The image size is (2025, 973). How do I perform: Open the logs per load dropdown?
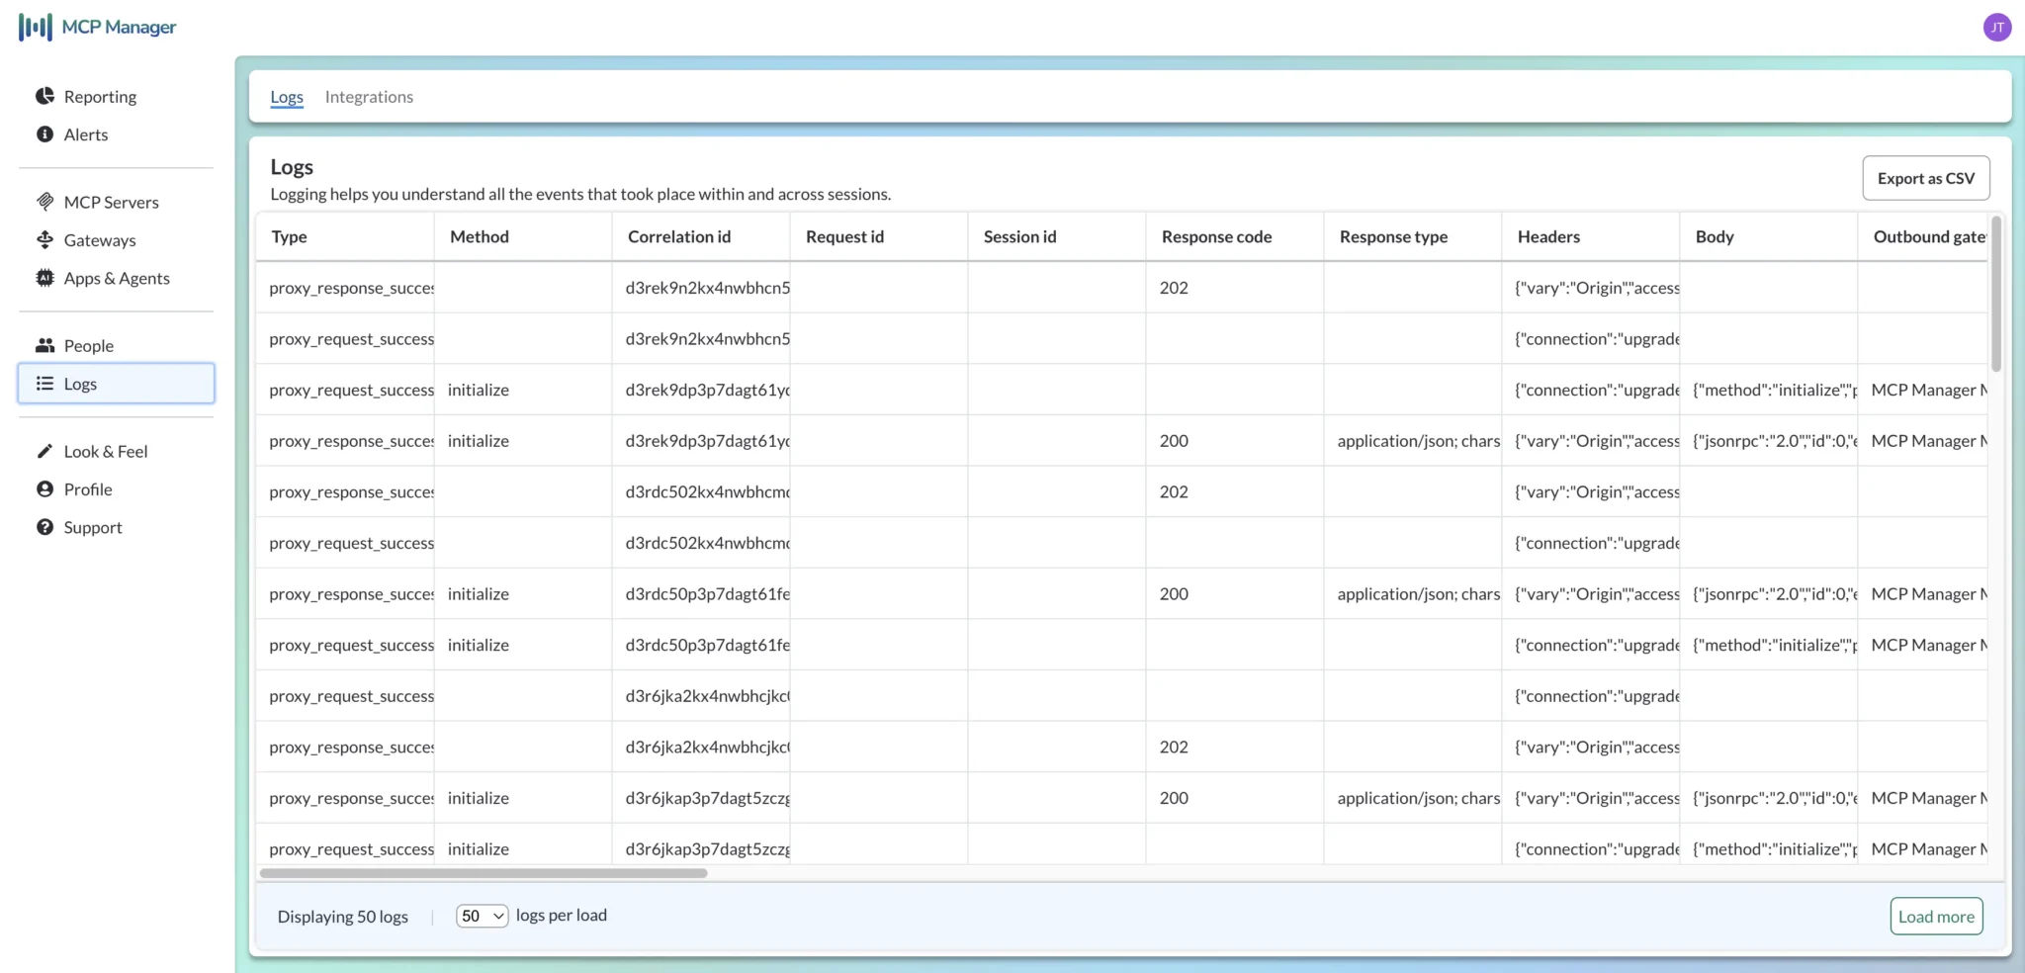(x=482, y=916)
